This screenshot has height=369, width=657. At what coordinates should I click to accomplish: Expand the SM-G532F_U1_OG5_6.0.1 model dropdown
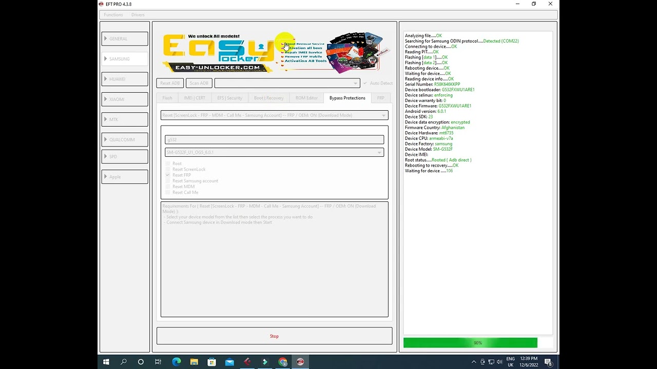(275, 152)
